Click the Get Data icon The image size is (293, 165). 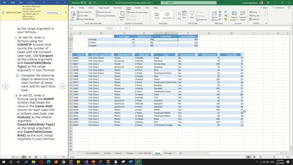click(x=73, y=16)
